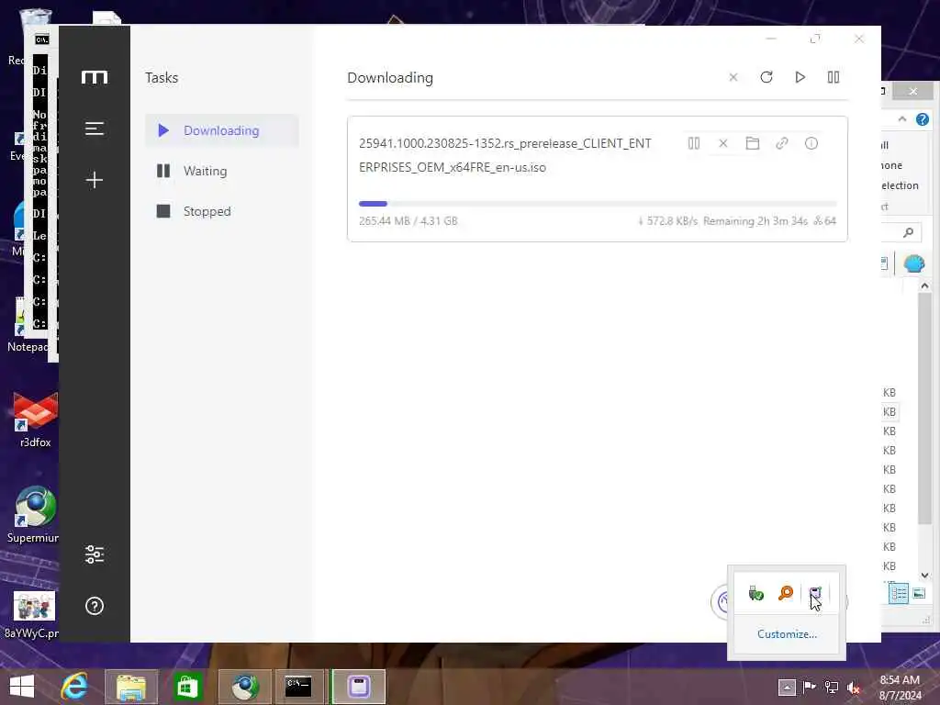This screenshot has width=940, height=705.
Task: Show hidden tray icons arrow
Action: click(x=787, y=687)
